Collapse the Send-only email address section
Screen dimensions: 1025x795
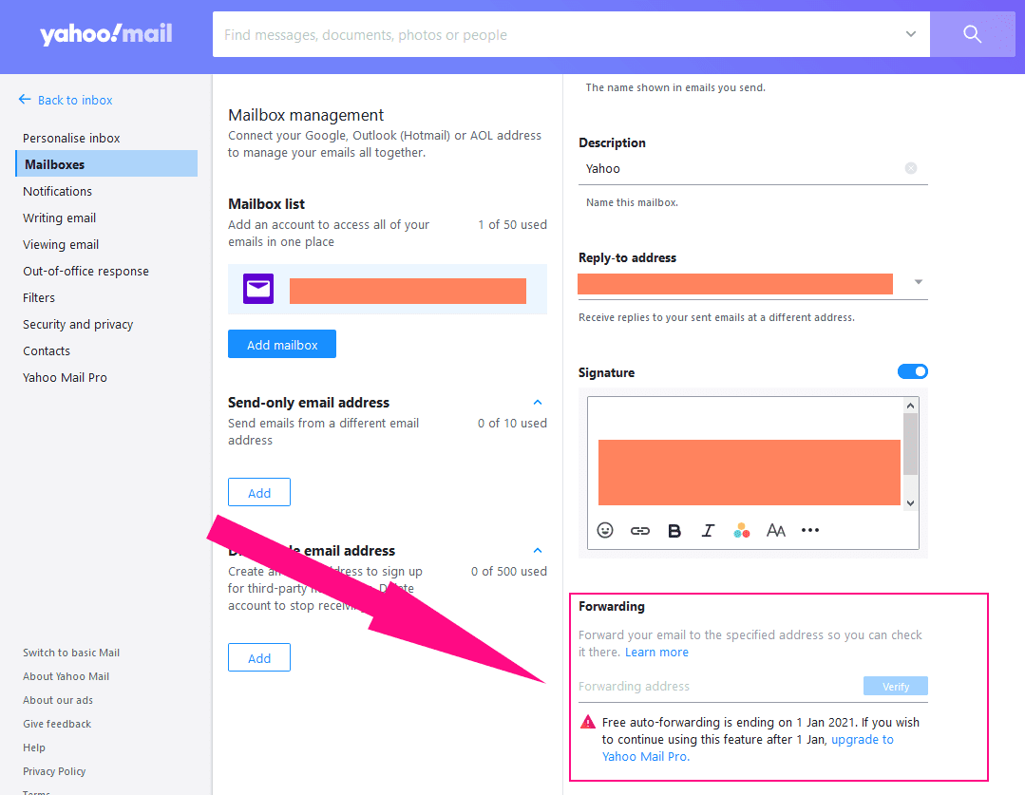click(537, 402)
